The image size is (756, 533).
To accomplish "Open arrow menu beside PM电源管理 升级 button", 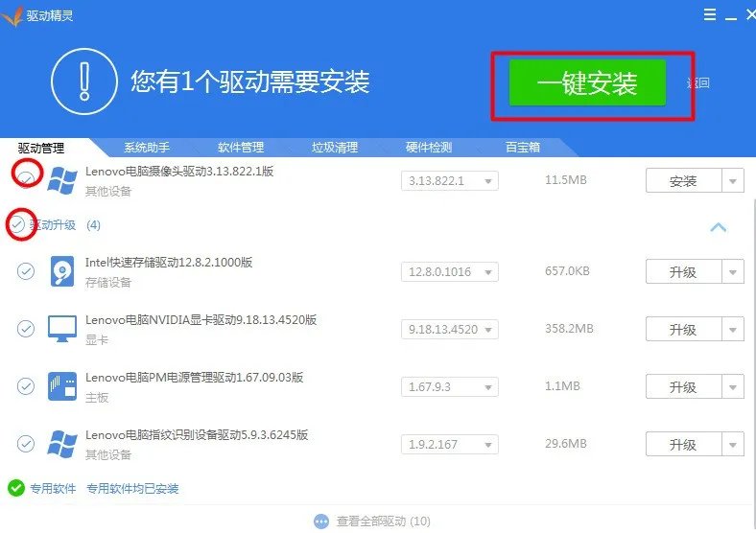I will [733, 386].
